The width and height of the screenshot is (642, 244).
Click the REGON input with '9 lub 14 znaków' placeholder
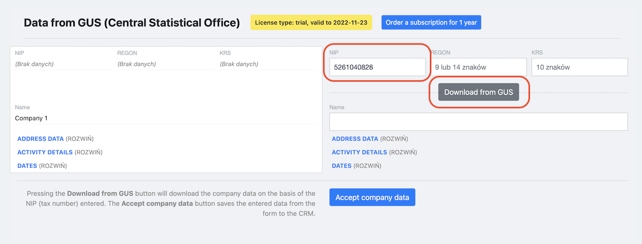click(x=478, y=67)
